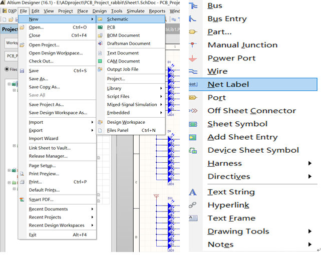Click the Text Frame icon
Screen dimensions: 323x255
pos(193,218)
